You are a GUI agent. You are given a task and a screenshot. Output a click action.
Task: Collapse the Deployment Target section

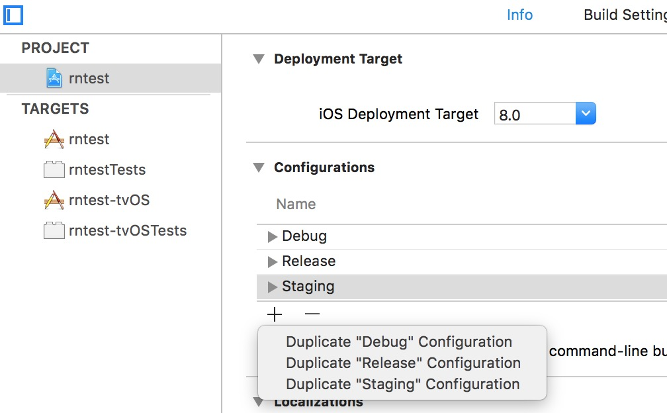[x=259, y=59]
